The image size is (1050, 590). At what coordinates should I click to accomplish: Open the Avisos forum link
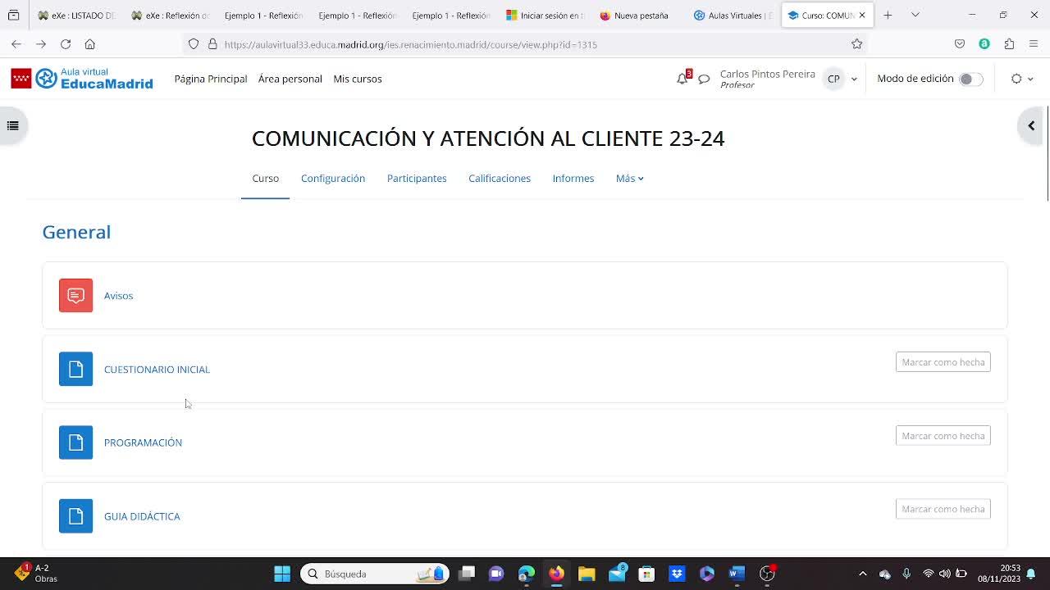click(118, 296)
